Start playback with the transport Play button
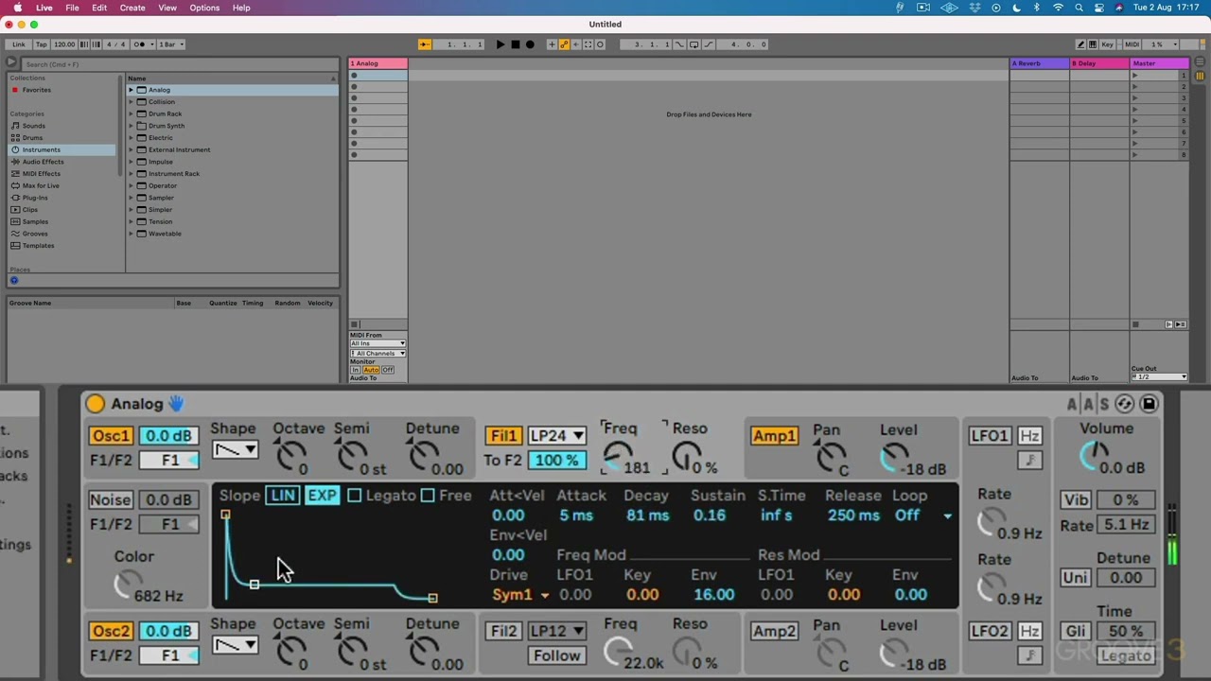The height and width of the screenshot is (681, 1211). 500,44
